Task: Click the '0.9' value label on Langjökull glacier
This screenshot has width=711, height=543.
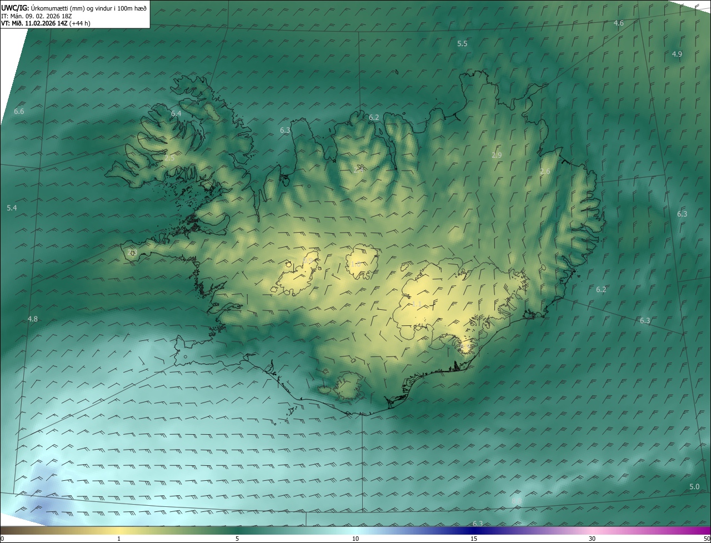Action: point(307,260)
